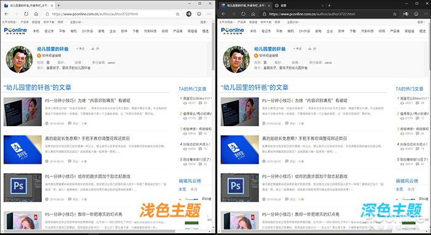Close the 设置 tab in the dark-theme window
Viewport: 431px width, 235px height.
click(x=323, y=5)
